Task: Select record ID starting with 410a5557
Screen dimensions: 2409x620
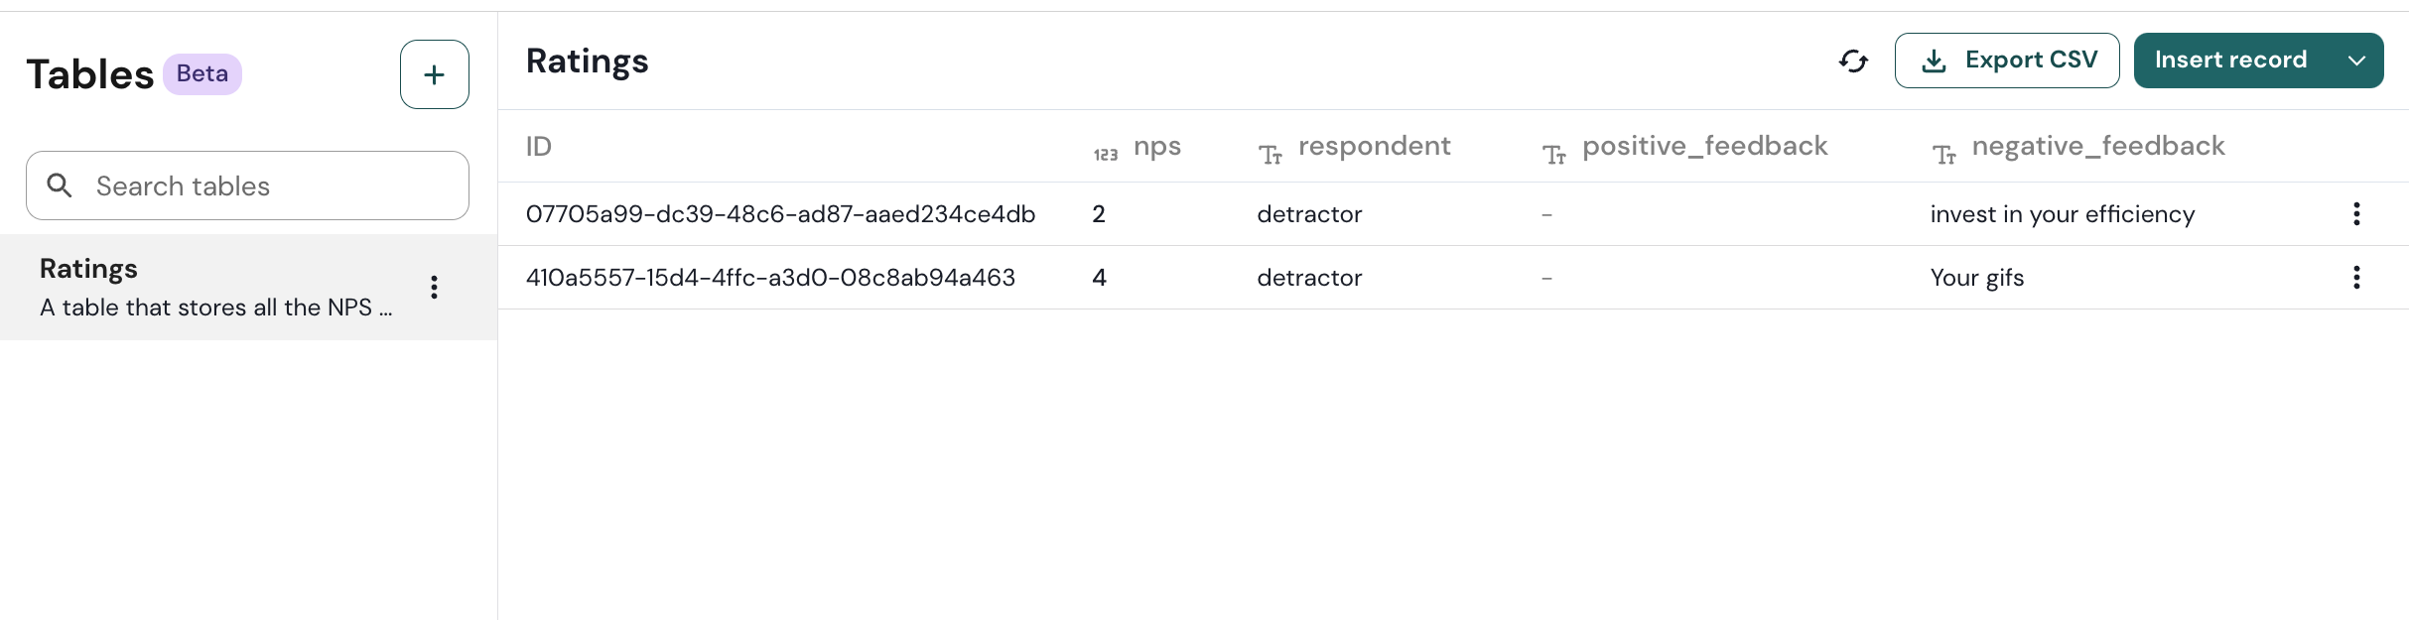Action: 770,278
